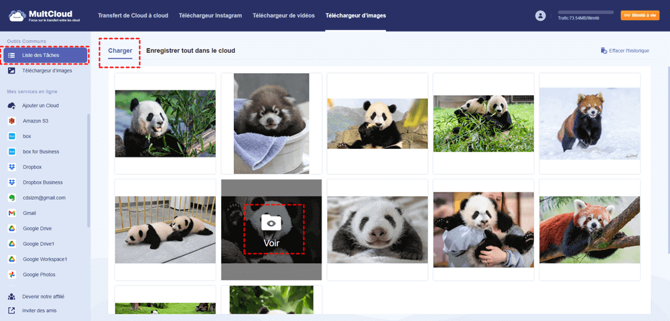Open panda eating bamboo thumbnail

point(165,123)
